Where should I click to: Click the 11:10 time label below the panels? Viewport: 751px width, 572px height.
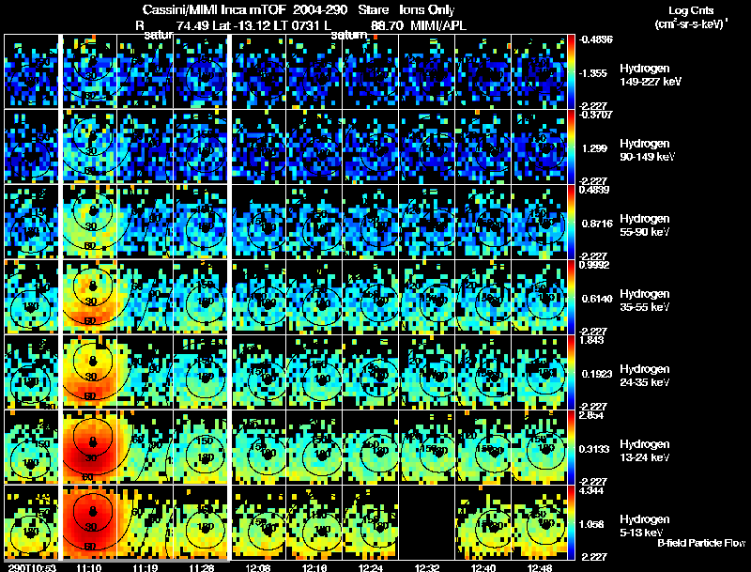88,567
